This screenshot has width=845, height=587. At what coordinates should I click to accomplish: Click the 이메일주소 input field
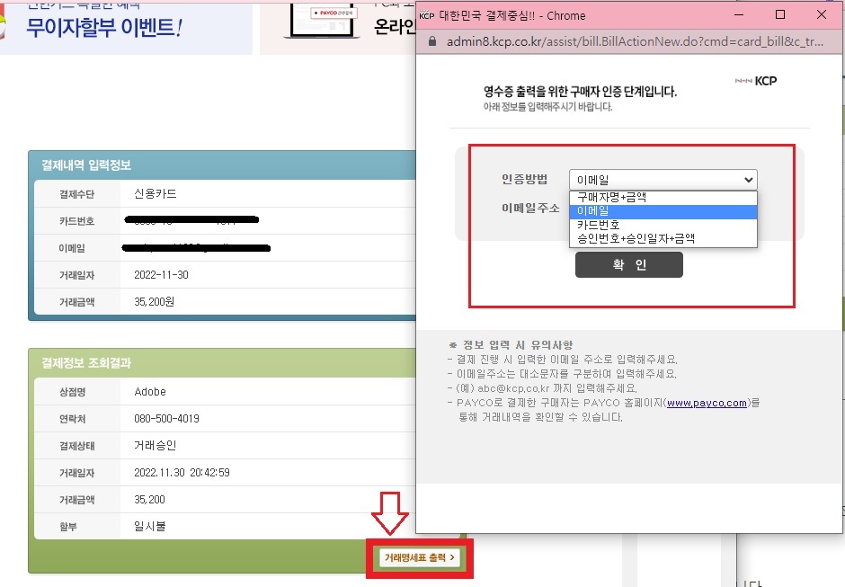[x=663, y=209]
